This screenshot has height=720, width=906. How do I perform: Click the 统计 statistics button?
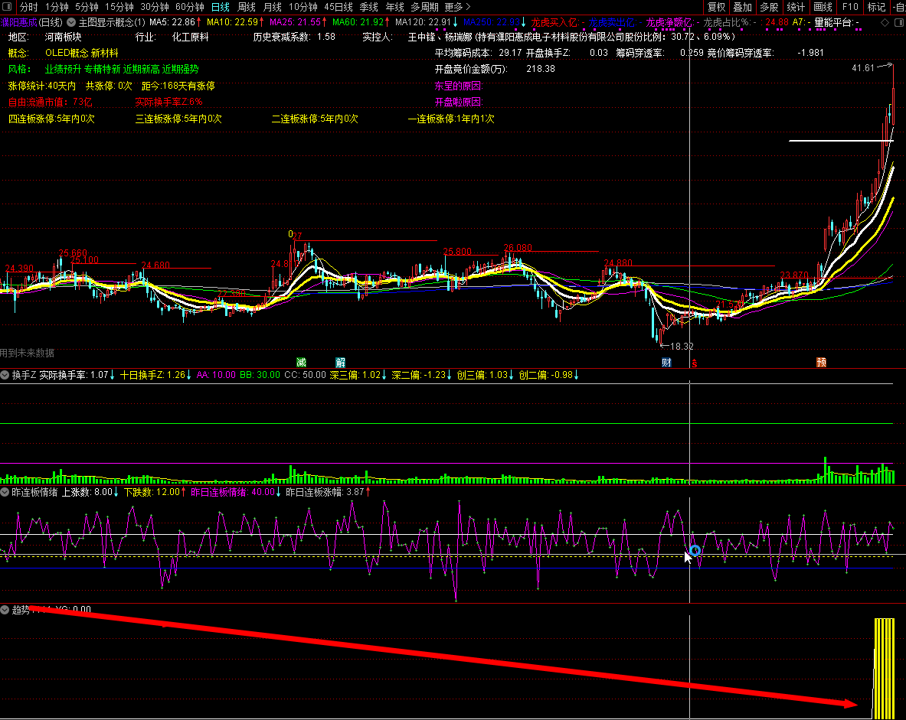(796, 7)
